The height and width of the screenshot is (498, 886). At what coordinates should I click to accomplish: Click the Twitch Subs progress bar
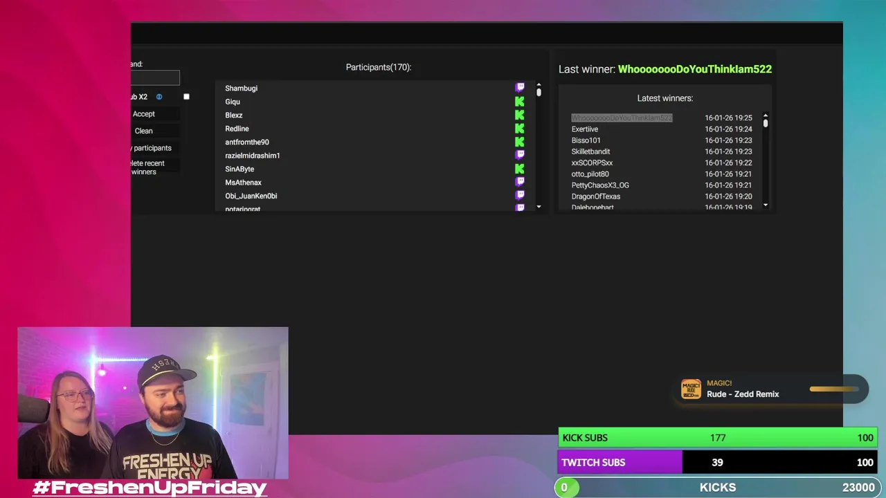[717, 462]
